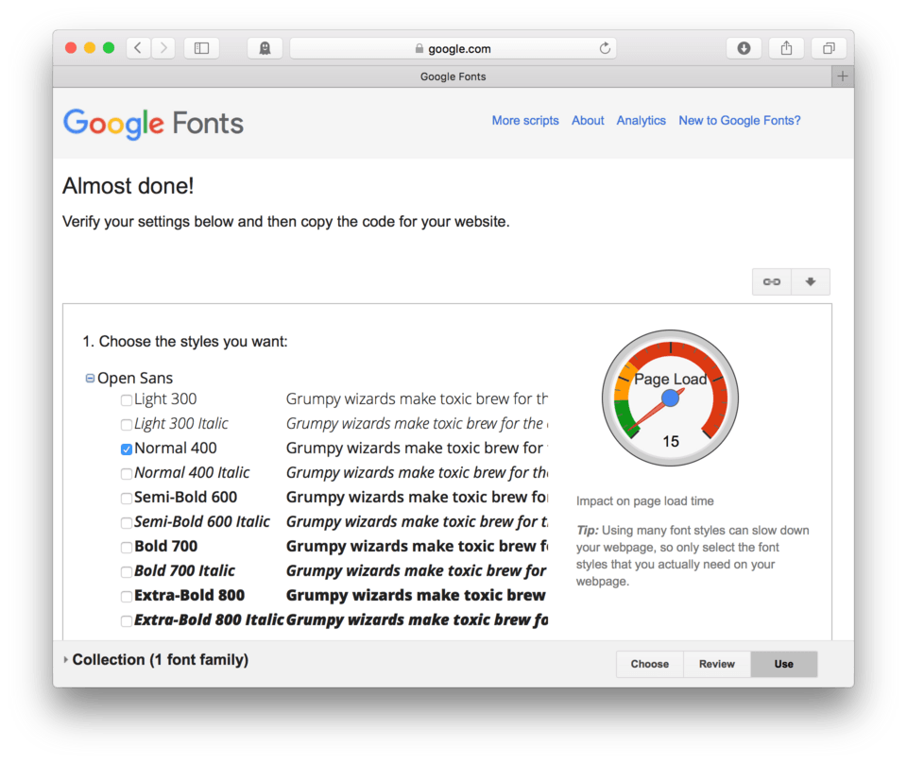Go forward with Safari's forward arrow
Image resolution: width=907 pixels, height=763 pixels.
(x=163, y=48)
